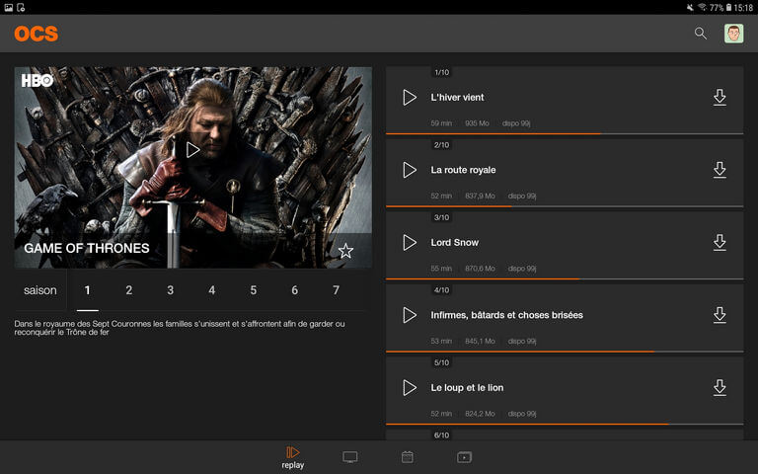Click the GAME OF THRONES title text
758x474 pixels.
tap(87, 248)
